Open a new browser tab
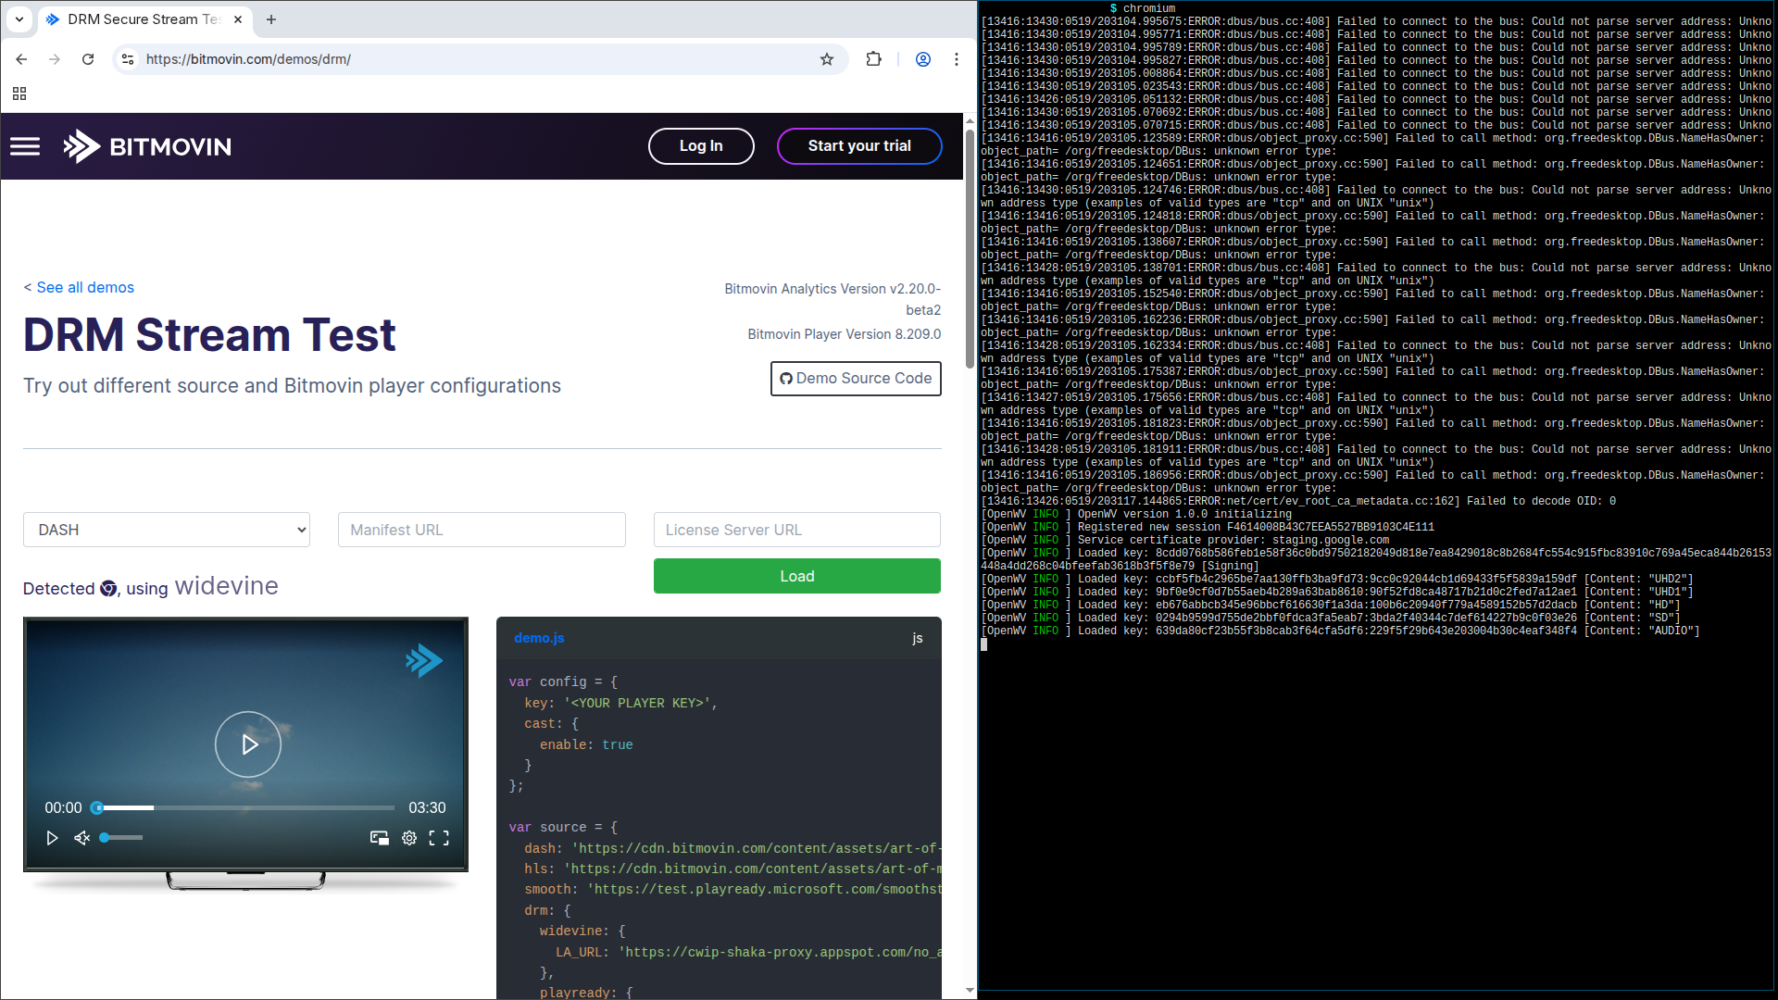1778x1000 pixels. [x=271, y=19]
